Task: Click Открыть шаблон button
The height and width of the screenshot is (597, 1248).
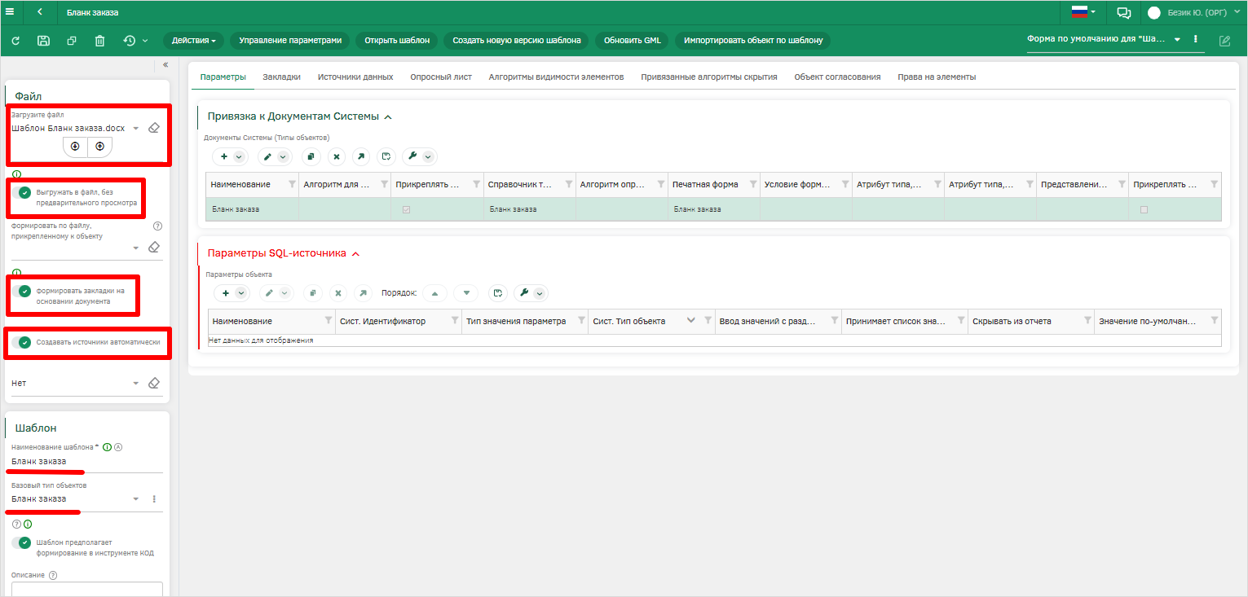Action: pos(397,40)
